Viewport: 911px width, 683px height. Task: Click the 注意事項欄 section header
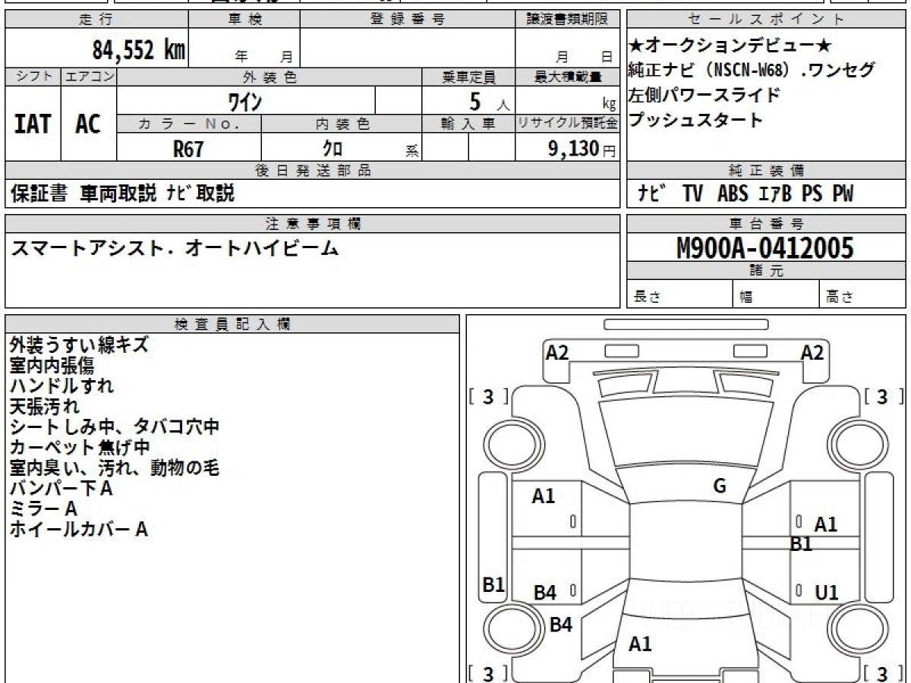pyautogui.click(x=312, y=224)
